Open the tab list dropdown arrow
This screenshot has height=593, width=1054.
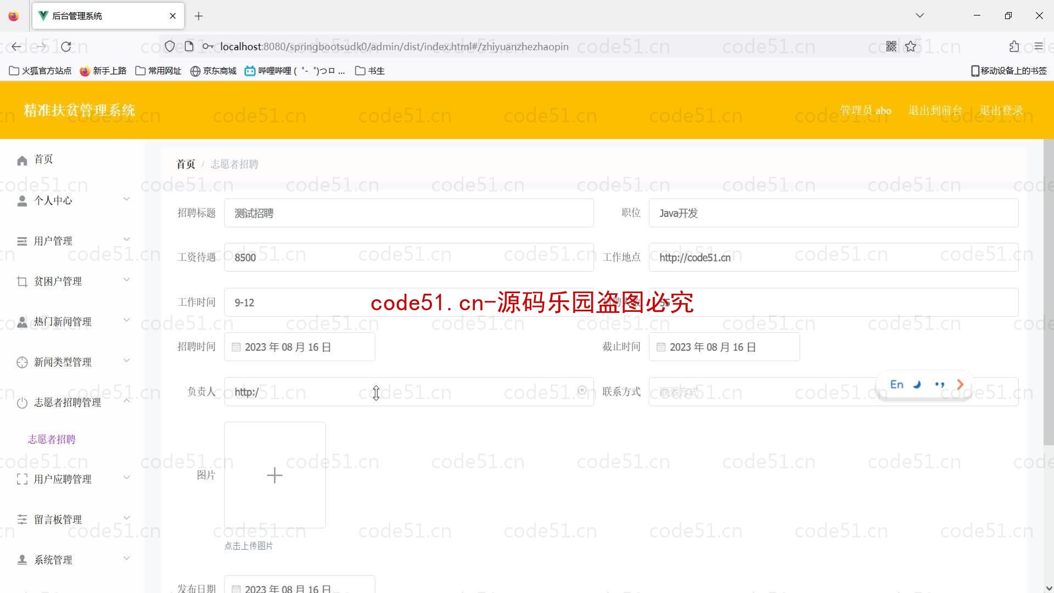(920, 15)
